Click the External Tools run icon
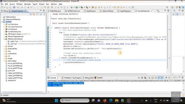This screenshot has width=185, height=104. pyautogui.click(x=87, y=7)
